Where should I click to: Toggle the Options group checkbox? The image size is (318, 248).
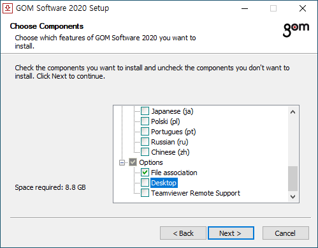coord(133,162)
